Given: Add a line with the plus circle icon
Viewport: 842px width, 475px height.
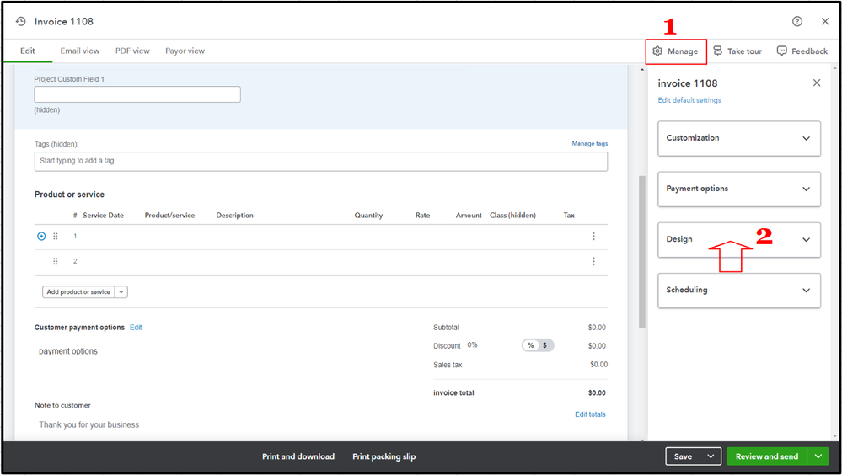Looking at the screenshot, I should [41, 236].
